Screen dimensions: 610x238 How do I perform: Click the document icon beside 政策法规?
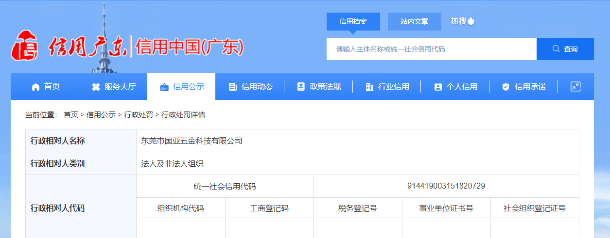[301, 87]
